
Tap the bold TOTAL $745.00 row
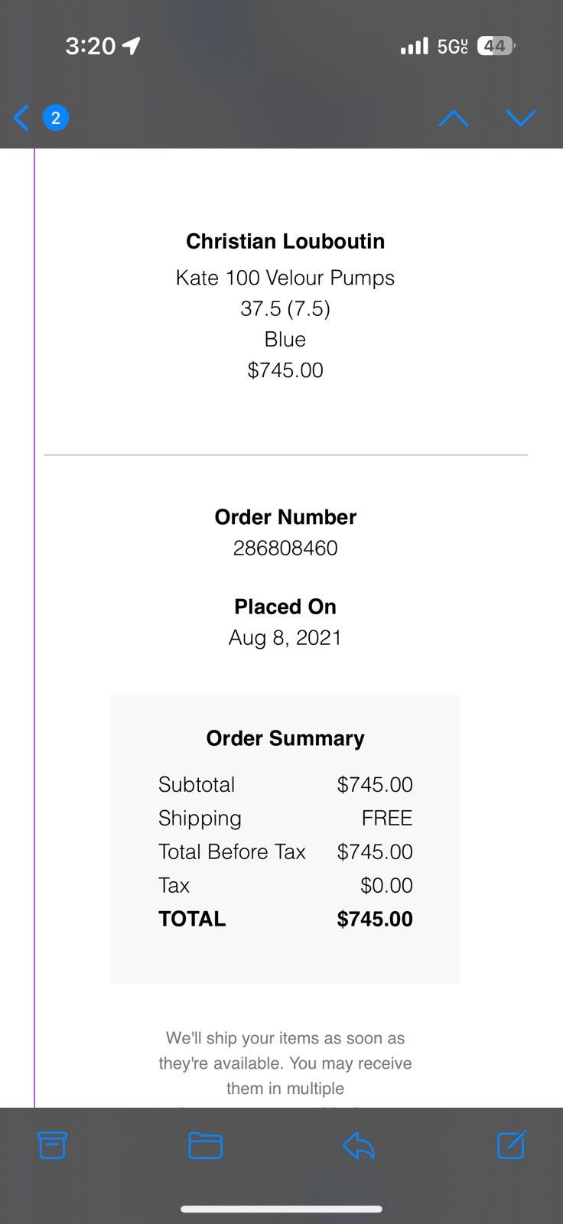click(x=285, y=919)
